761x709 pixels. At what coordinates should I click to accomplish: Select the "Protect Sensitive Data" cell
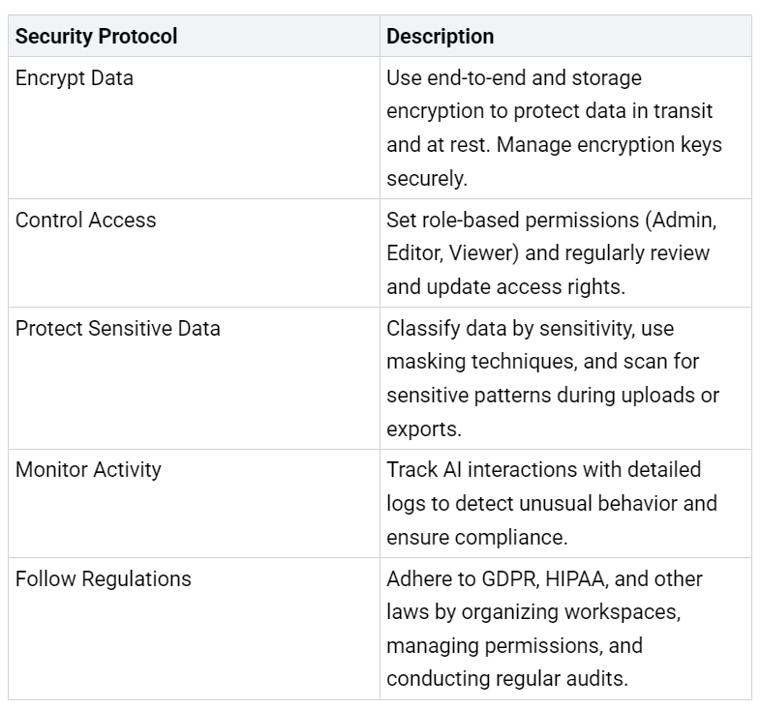117,328
